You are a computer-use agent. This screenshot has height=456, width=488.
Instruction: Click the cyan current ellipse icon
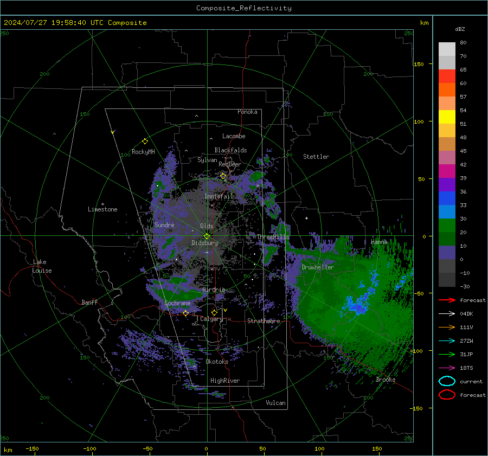tap(447, 381)
